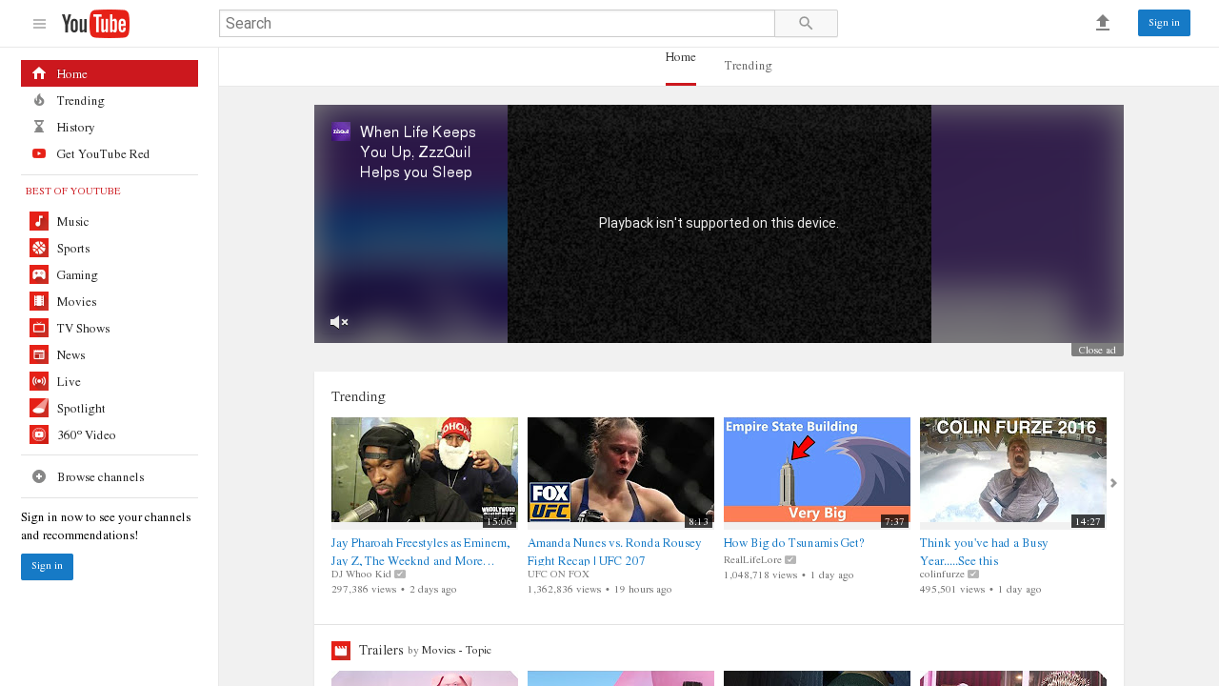Open the Live sidebar entry
The height and width of the screenshot is (686, 1219).
(x=110, y=381)
